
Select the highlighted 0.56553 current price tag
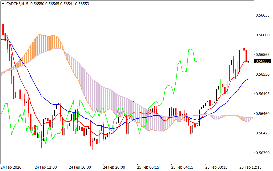click(x=263, y=61)
